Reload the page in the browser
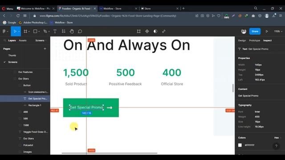Viewport: 285px width, 160px height. (18, 16)
